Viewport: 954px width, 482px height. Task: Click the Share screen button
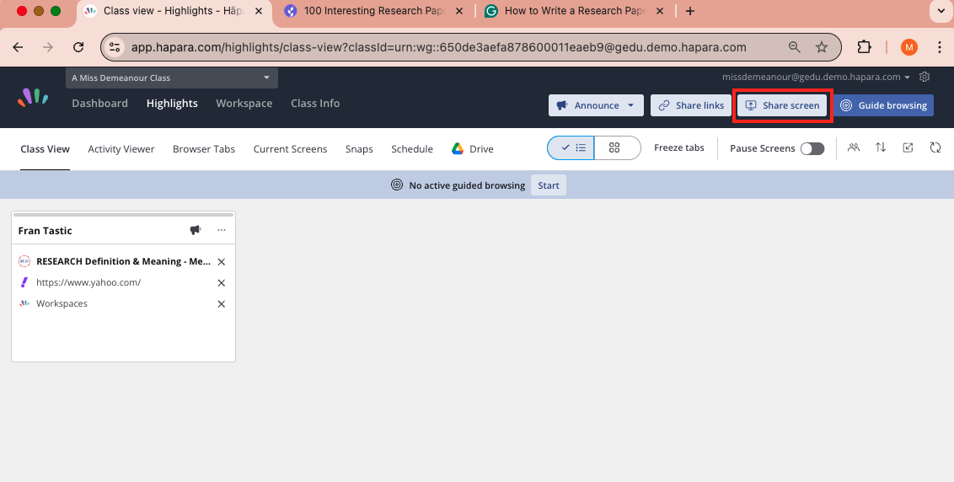[782, 105]
